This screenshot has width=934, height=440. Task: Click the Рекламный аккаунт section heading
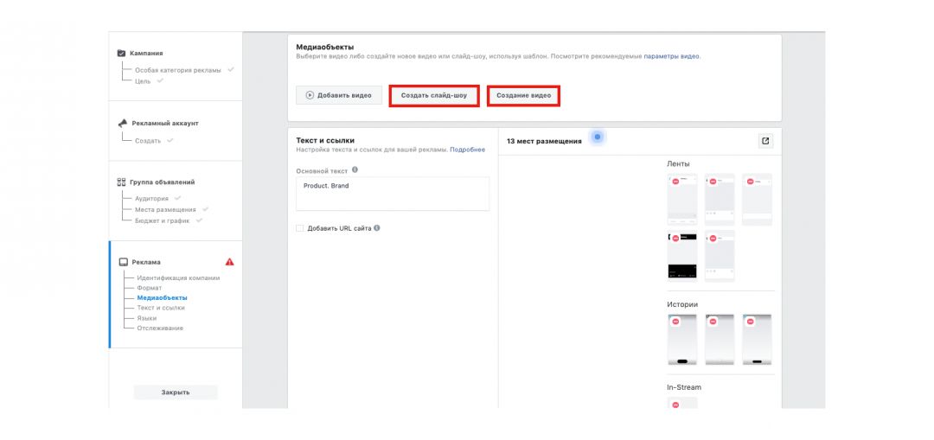pos(165,124)
